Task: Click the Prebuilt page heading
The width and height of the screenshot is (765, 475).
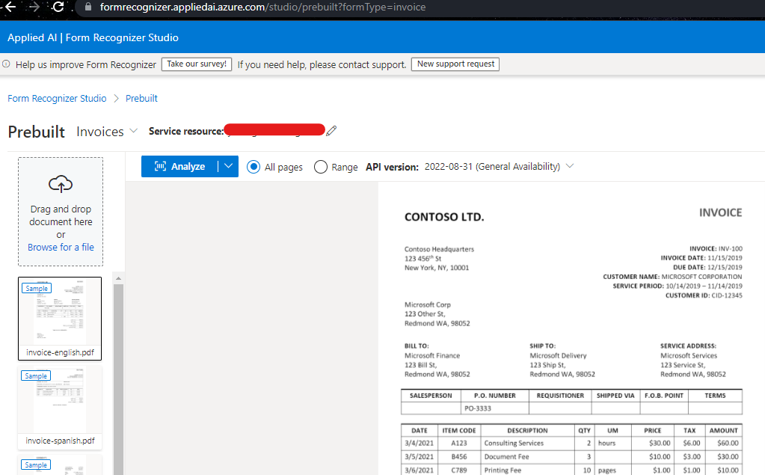Action: 36,132
